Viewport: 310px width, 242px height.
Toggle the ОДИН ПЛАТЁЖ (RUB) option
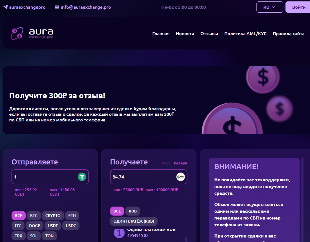134,221
